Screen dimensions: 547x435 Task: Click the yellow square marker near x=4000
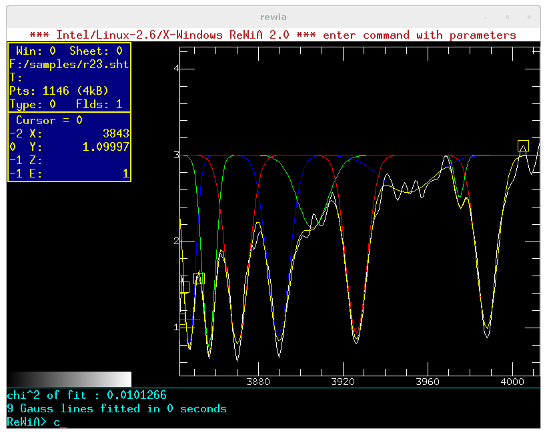[523, 146]
